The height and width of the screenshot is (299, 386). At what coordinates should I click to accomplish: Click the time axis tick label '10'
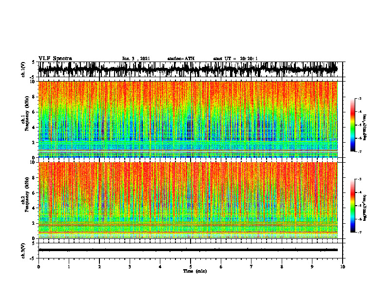click(343, 267)
